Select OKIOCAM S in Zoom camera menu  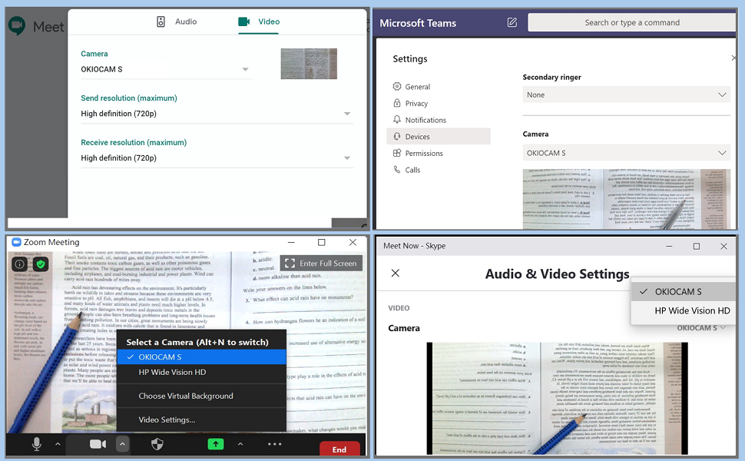[201, 357]
